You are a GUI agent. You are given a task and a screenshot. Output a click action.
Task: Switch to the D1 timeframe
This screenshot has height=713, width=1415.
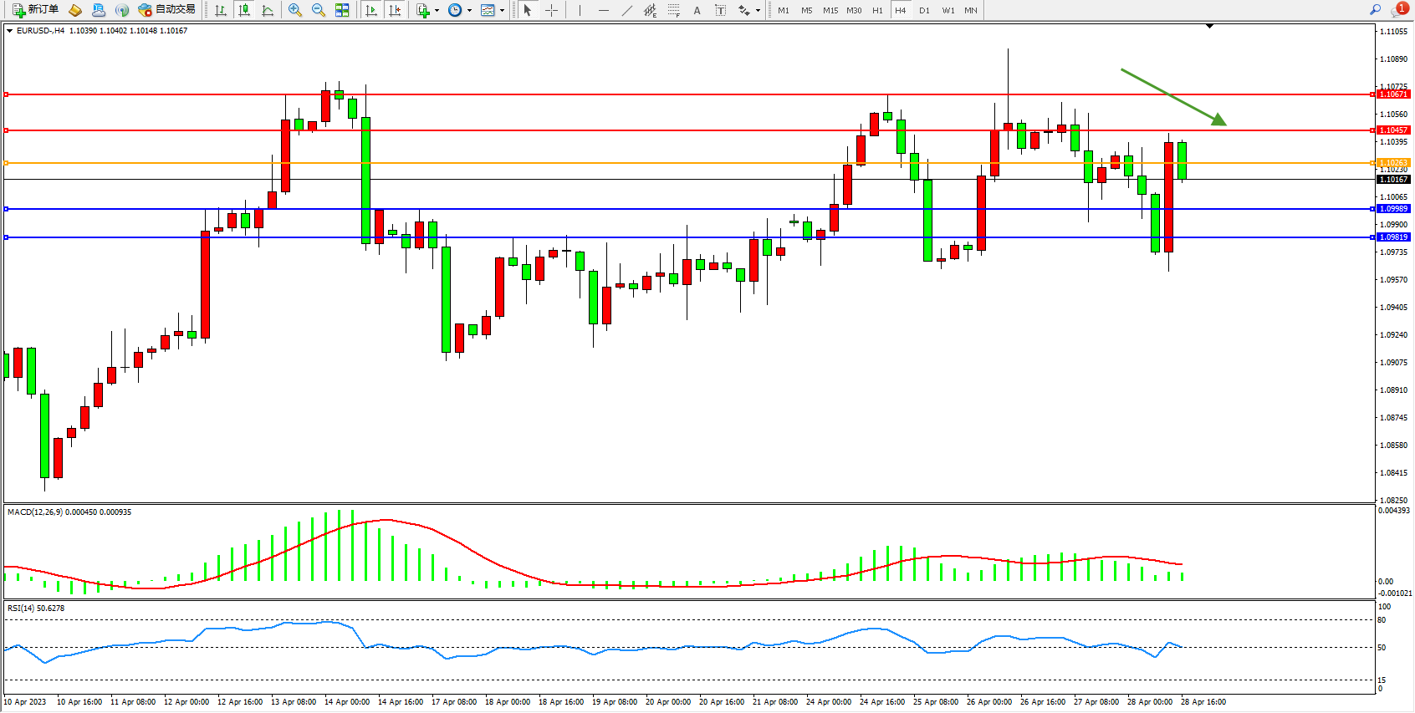(924, 10)
